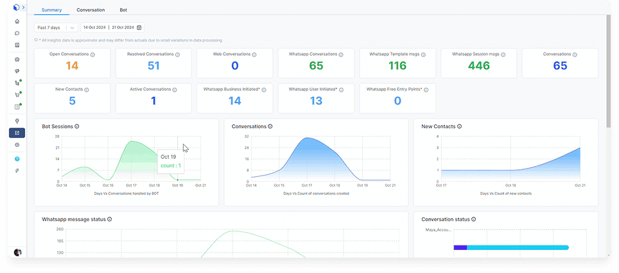Screen dimensions: 619x273
Task: Click info icon beside Conversation status title
Action: 473,220
